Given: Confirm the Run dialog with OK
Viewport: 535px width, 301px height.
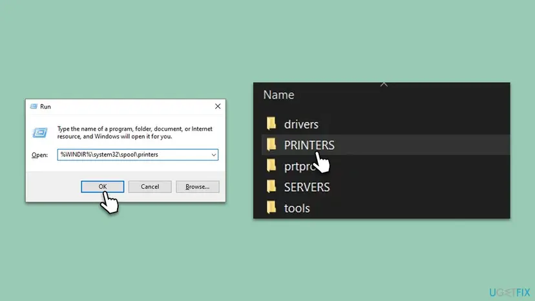Looking at the screenshot, I should 102,187.
